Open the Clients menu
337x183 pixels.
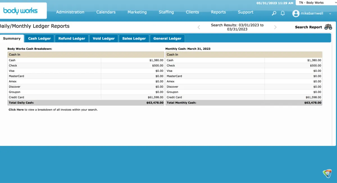(192, 12)
